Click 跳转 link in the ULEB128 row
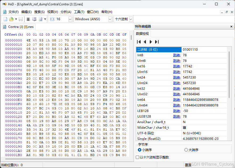This screenshot has width=235, height=168. pos(177,117)
